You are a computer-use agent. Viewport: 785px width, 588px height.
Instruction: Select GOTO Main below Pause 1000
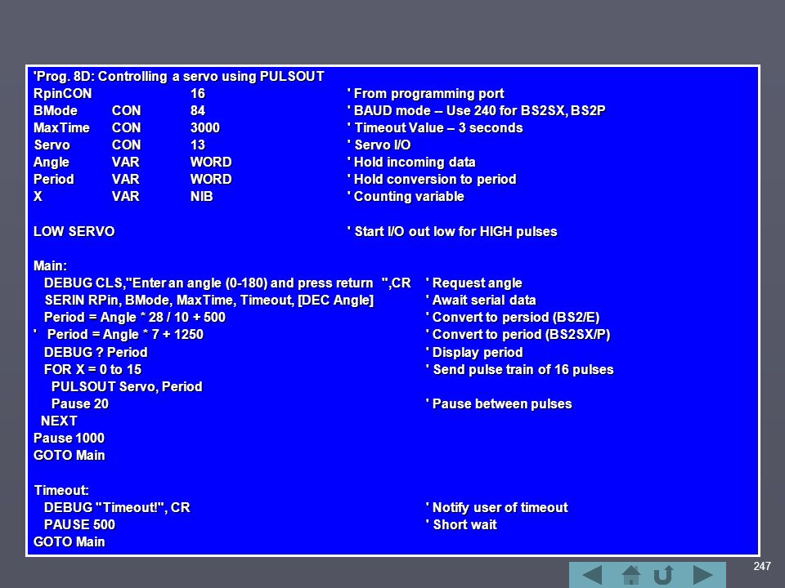(69, 456)
